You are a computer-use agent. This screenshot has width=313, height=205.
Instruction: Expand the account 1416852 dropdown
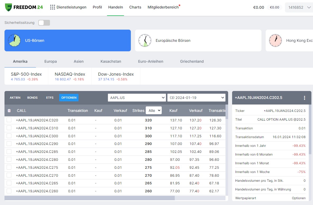(299, 7)
